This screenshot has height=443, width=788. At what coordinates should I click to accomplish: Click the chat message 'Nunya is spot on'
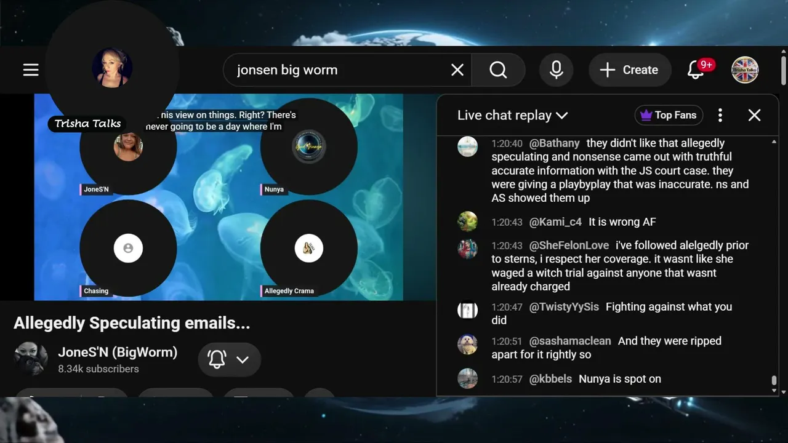[x=620, y=380]
